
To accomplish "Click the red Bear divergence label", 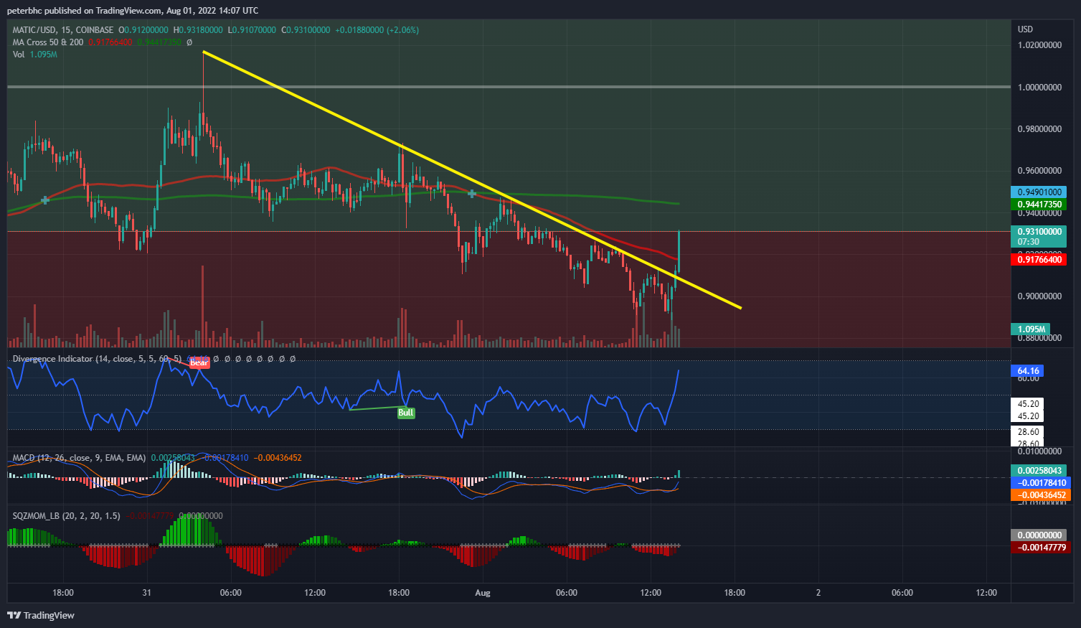I will [199, 362].
